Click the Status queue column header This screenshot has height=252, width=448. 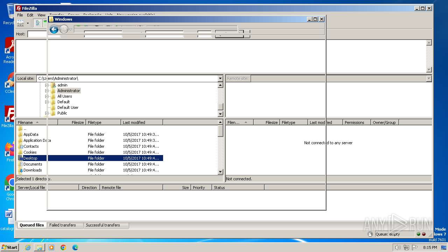point(238,188)
